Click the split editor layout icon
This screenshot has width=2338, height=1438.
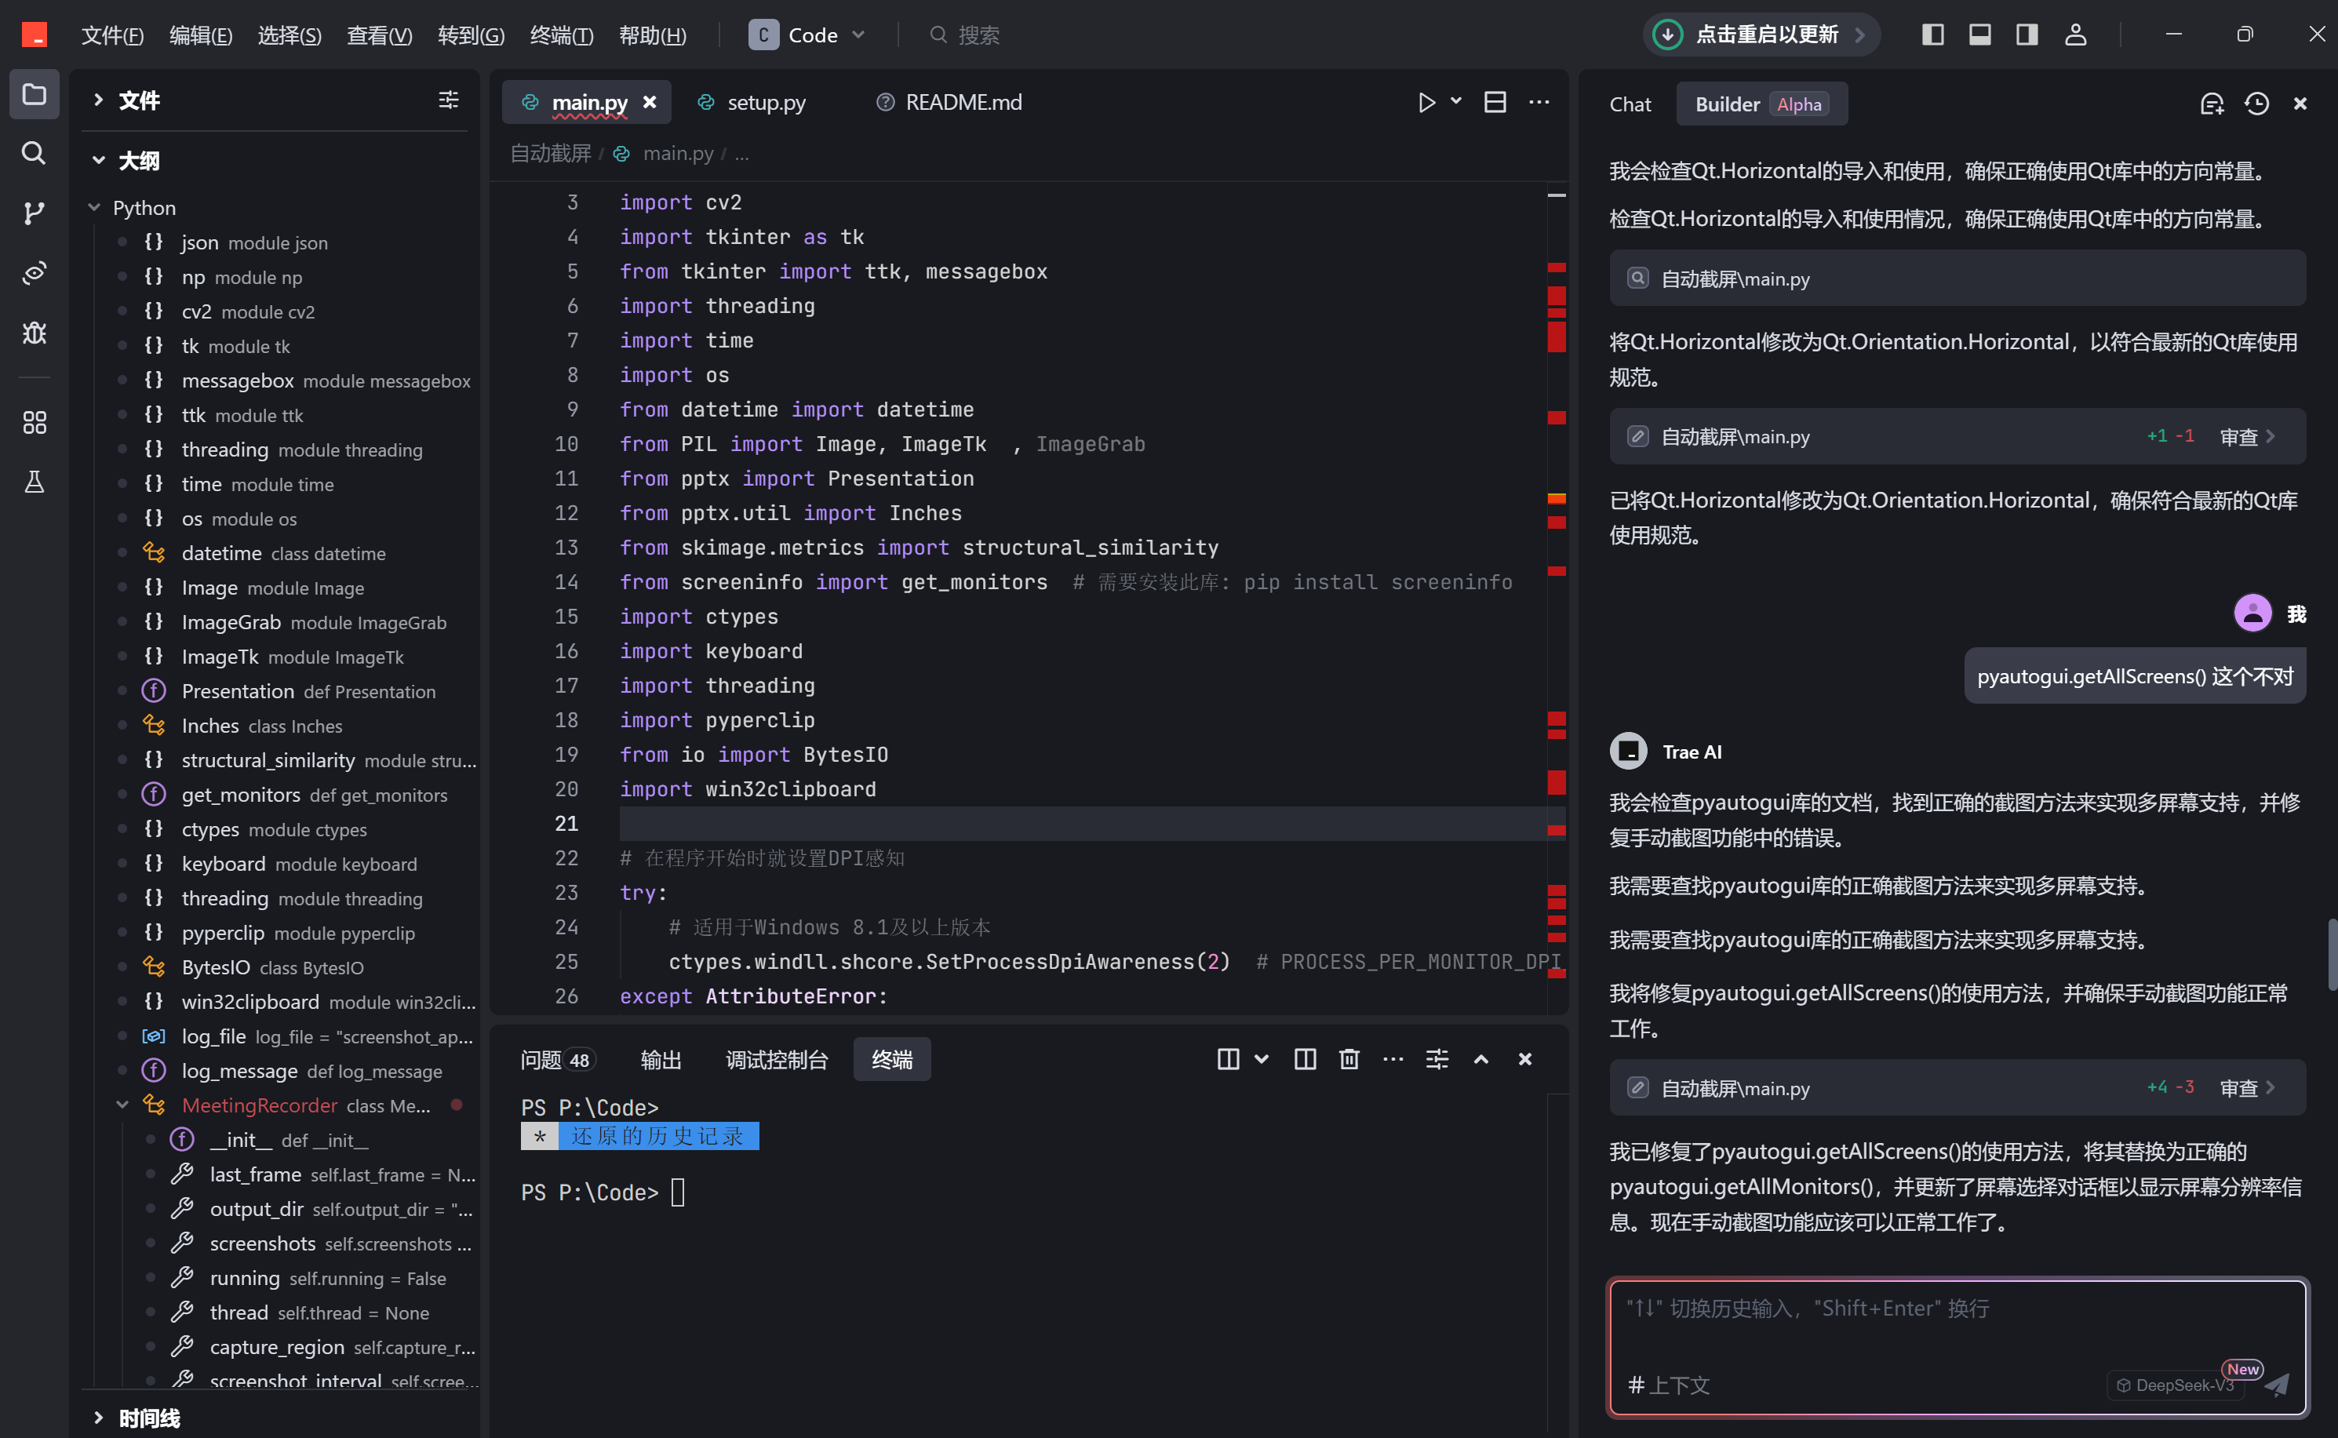point(1495,103)
